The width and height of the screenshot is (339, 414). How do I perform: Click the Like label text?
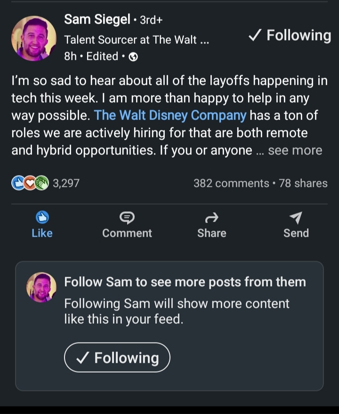[42, 233]
